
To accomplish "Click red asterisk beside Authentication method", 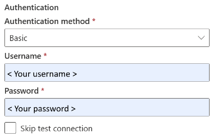I will click(x=94, y=21).
